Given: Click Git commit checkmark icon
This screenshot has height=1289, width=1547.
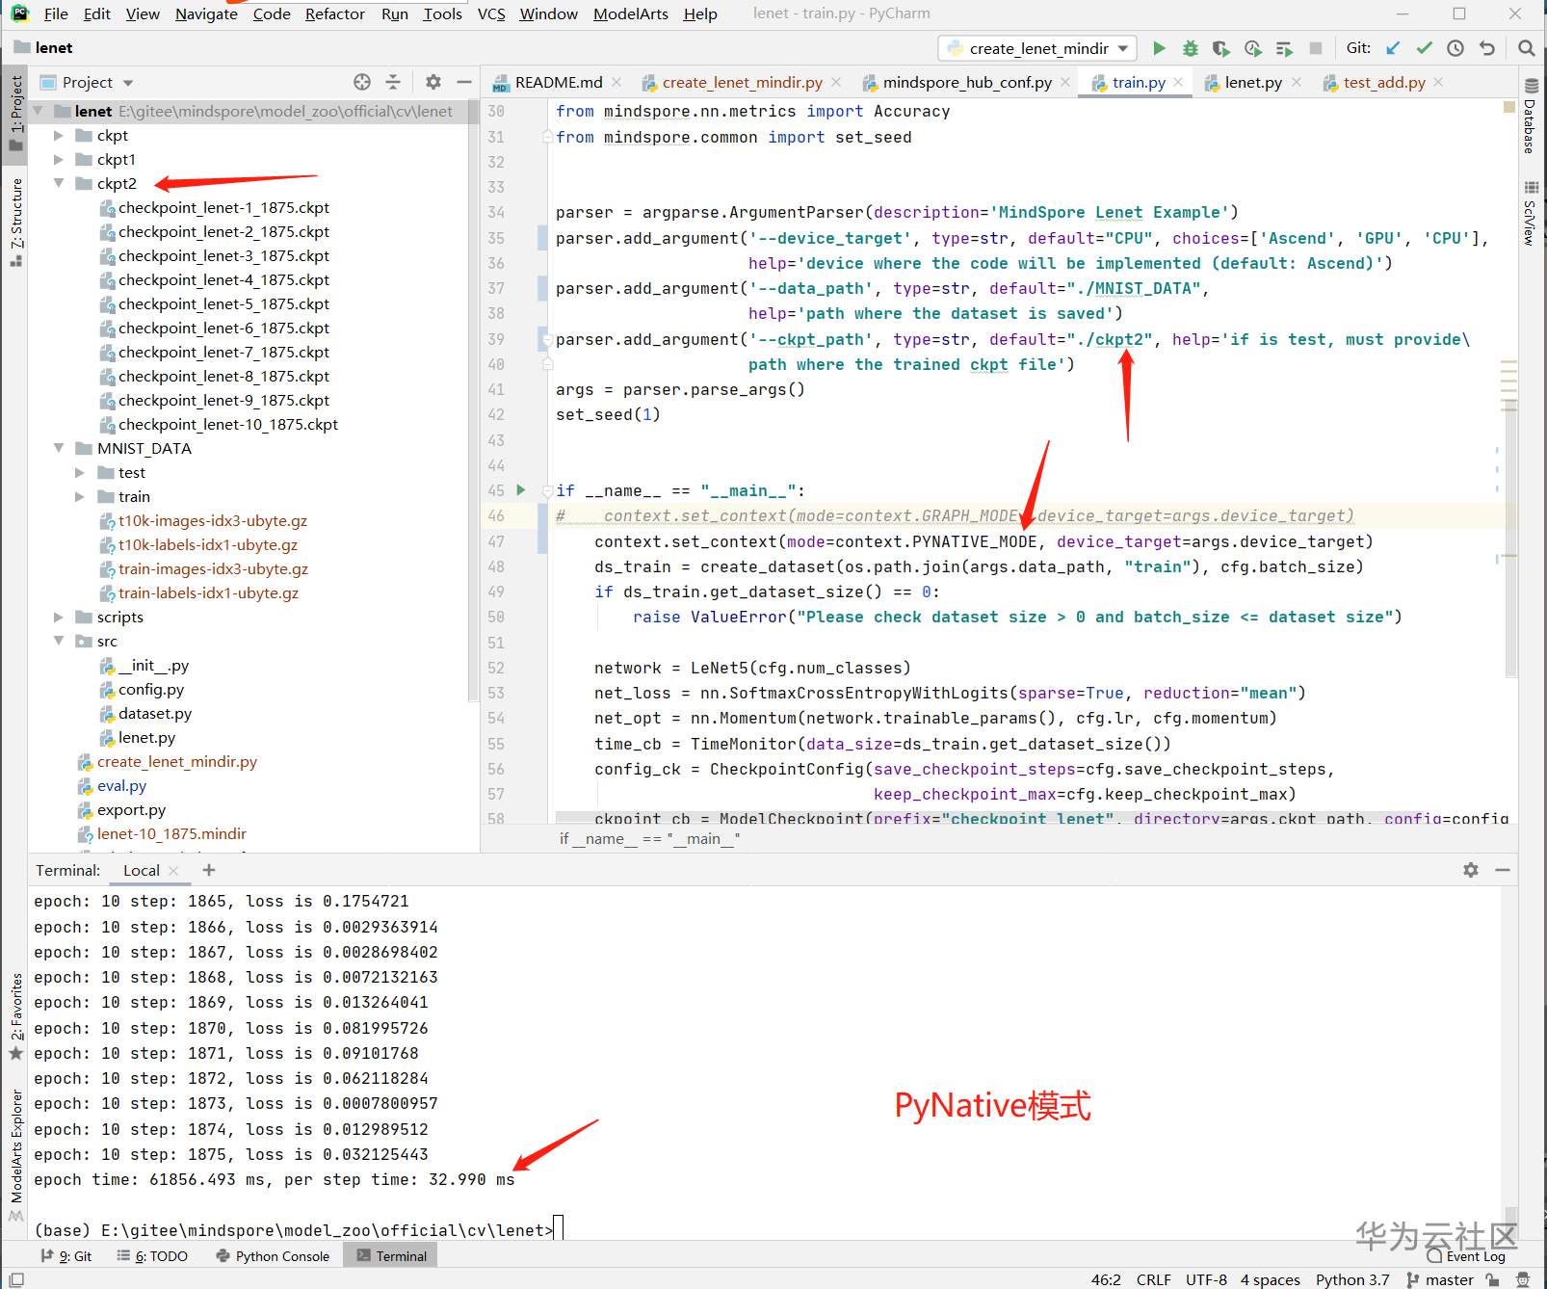Looking at the screenshot, I should click(x=1424, y=48).
